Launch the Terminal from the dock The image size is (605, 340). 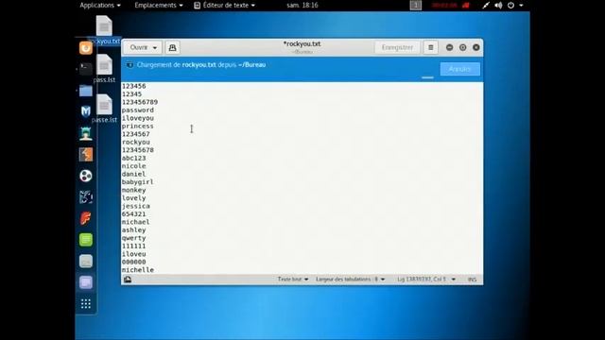click(86, 69)
